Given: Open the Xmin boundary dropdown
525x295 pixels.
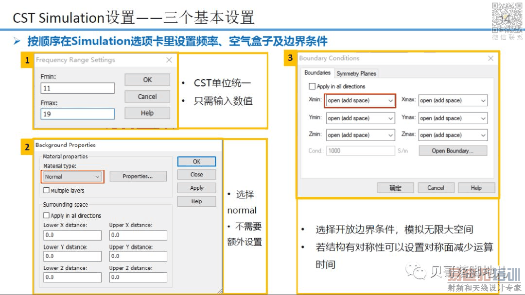Looking at the screenshot, I should point(360,100).
